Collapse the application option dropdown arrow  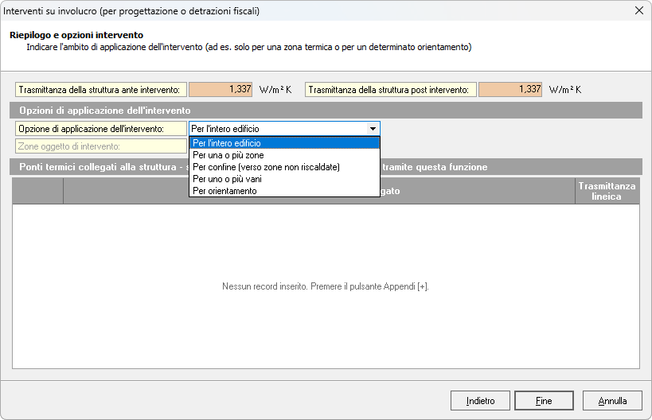pos(372,129)
